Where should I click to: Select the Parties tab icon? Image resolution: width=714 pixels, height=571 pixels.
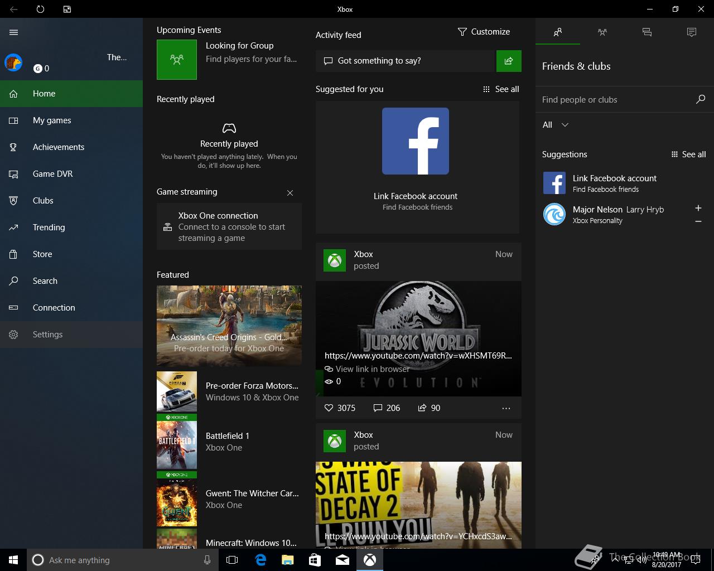point(602,32)
